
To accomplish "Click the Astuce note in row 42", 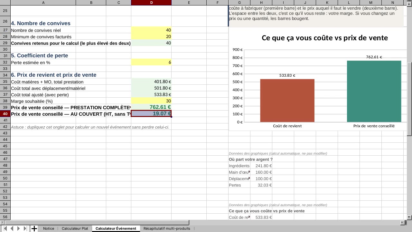I will [90, 127].
